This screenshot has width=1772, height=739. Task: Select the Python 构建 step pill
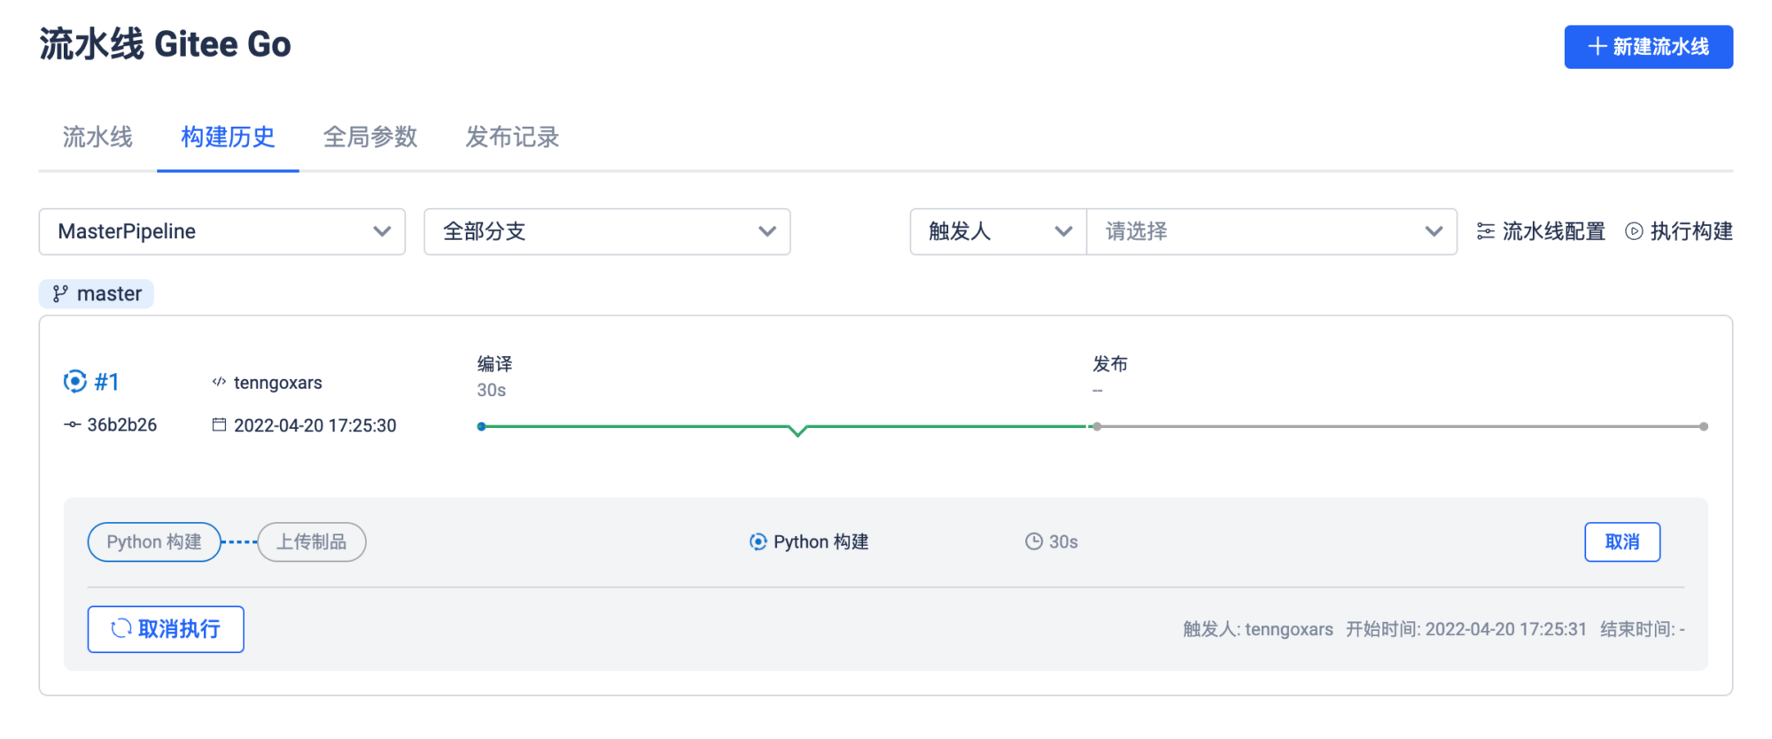[154, 542]
